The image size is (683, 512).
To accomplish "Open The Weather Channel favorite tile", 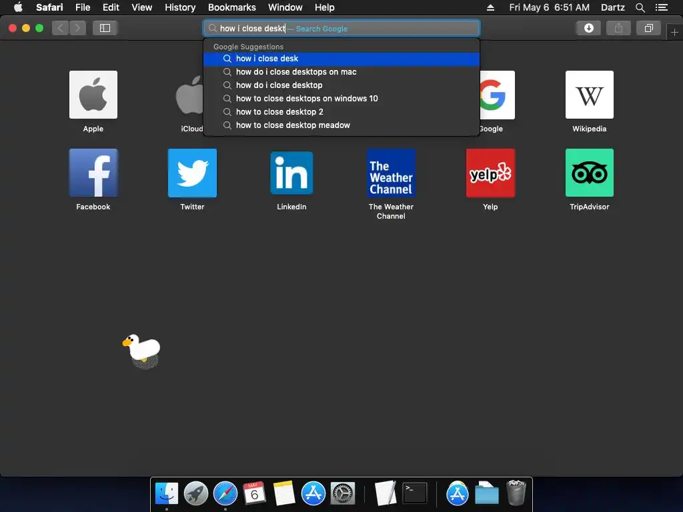I will [x=391, y=173].
